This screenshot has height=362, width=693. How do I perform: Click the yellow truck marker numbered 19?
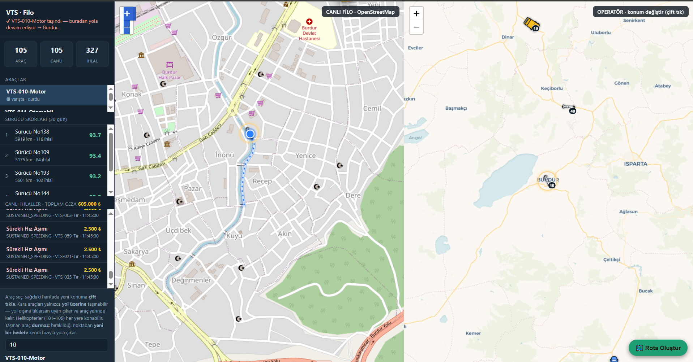pos(531,24)
